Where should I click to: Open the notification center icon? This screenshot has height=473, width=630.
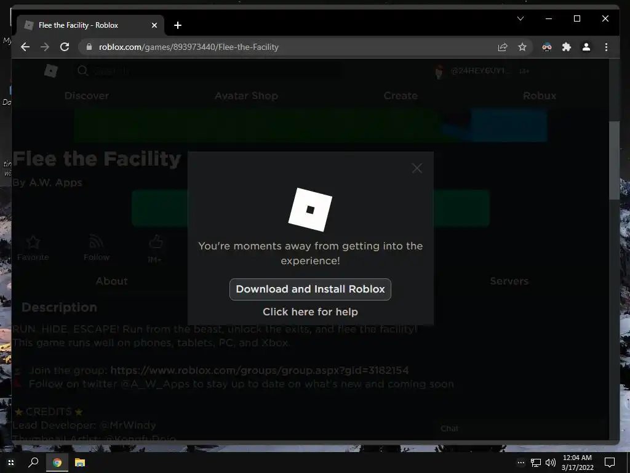click(x=610, y=463)
